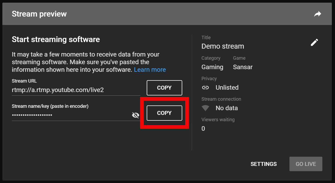335x183 pixels.
Task: Select the Demo stream title text
Action: (x=223, y=46)
